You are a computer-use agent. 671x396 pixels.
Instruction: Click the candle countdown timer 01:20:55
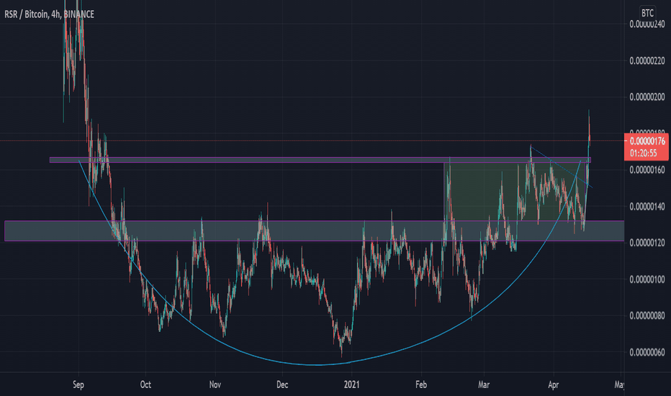pos(643,153)
